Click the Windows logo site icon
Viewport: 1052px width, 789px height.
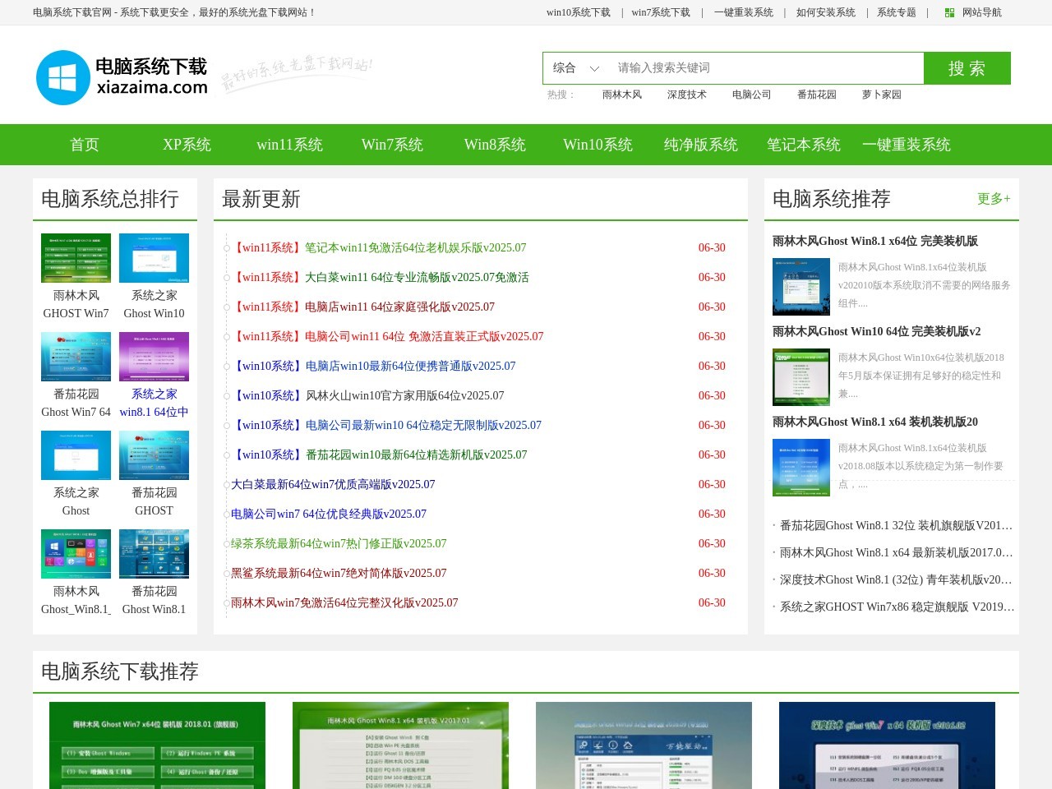[x=63, y=77]
